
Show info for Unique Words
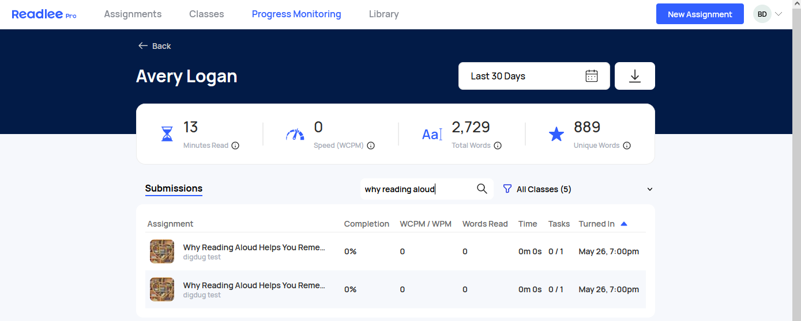click(x=627, y=146)
